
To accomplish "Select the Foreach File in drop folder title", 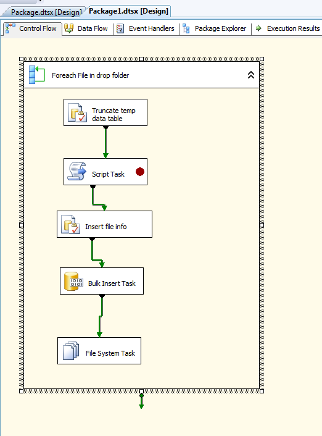I will pos(90,75).
